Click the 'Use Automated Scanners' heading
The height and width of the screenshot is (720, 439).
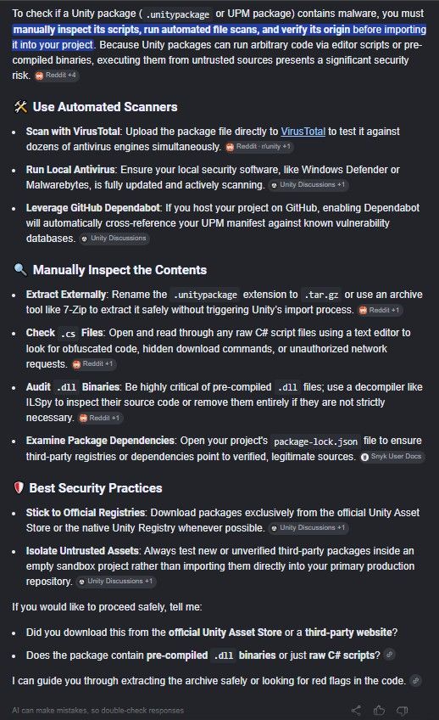tap(105, 107)
